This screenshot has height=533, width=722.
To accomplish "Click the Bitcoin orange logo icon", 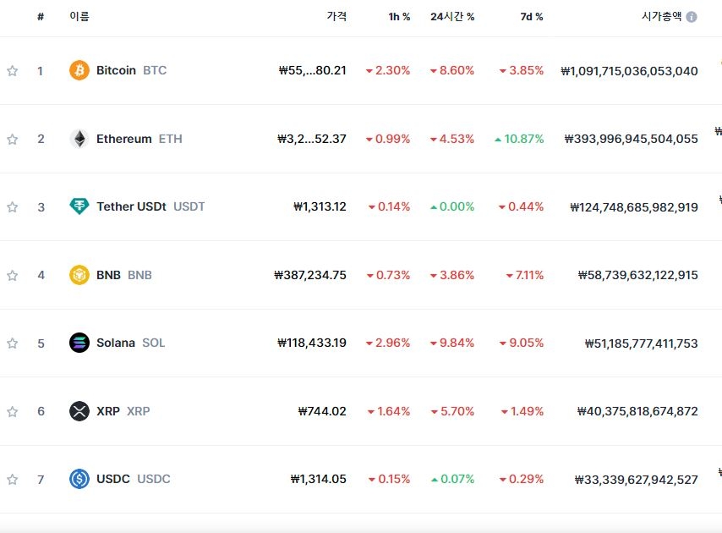I will click(79, 70).
